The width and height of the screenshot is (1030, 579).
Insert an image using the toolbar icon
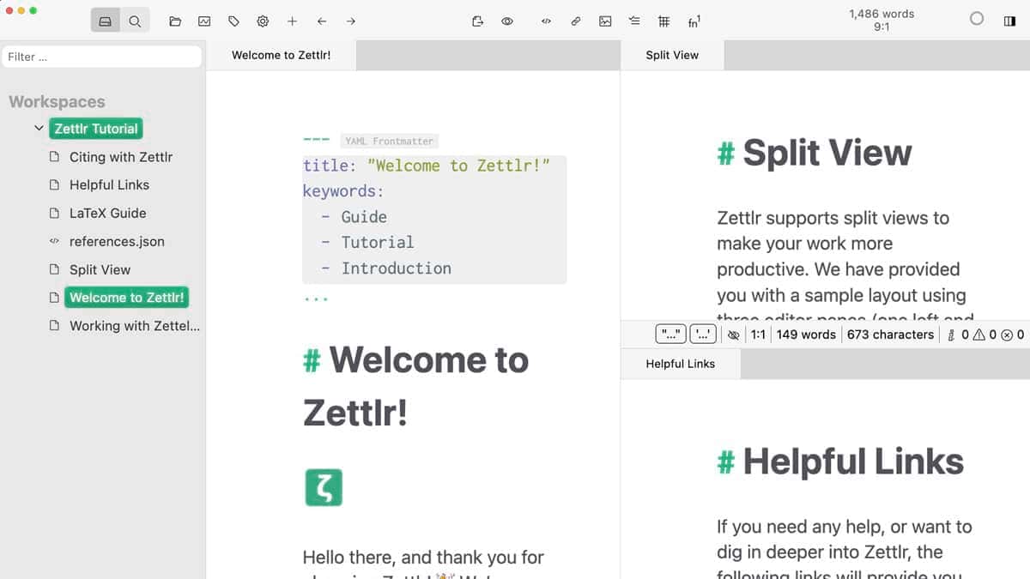point(605,21)
